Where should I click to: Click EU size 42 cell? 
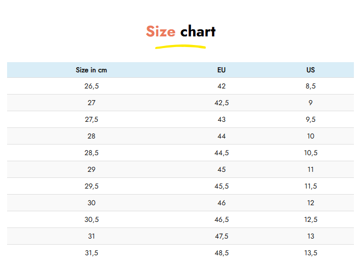(221, 86)
